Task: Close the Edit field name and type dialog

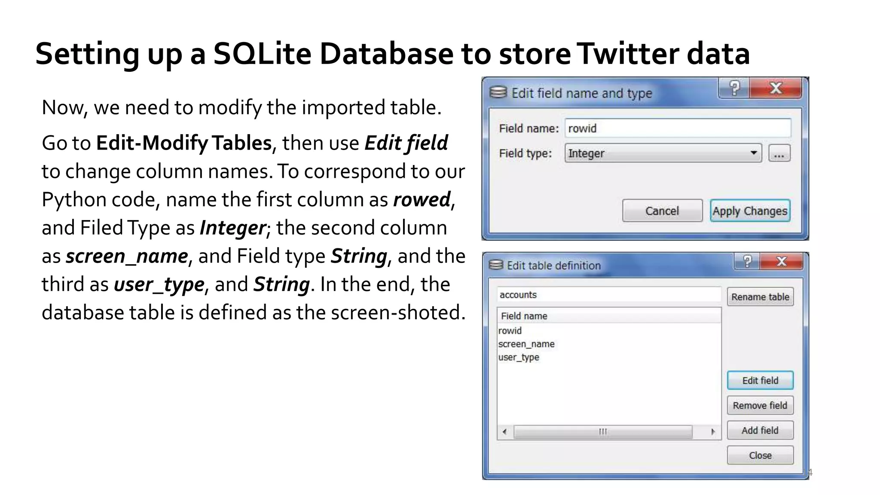Action: [x=776, y=88]
